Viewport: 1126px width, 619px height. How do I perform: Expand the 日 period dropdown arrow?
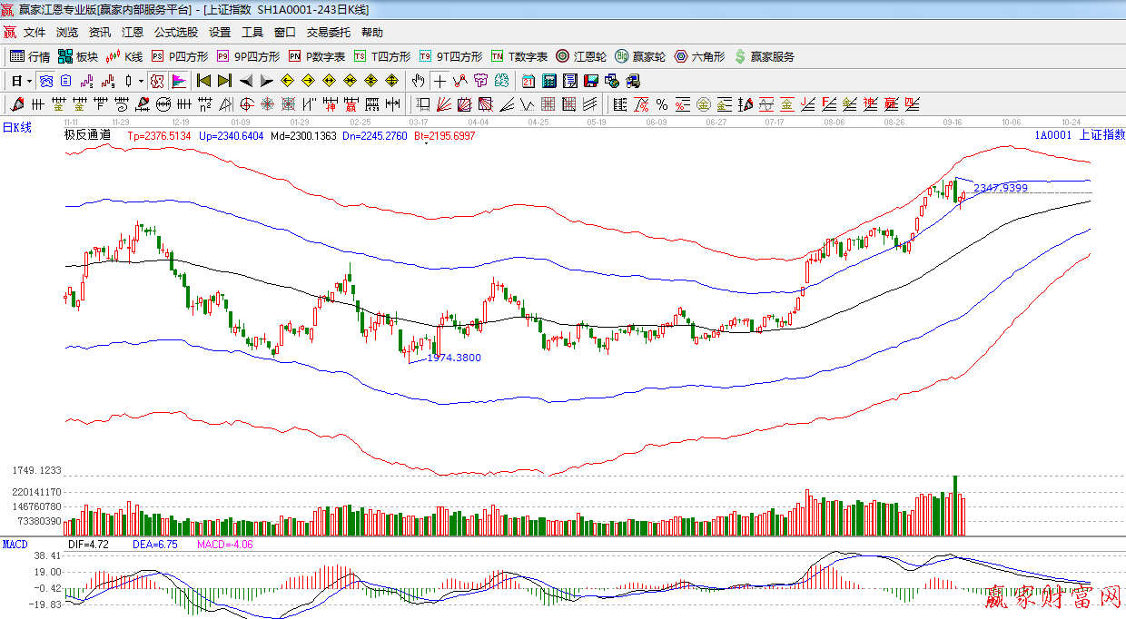click(x=29, y=81)
